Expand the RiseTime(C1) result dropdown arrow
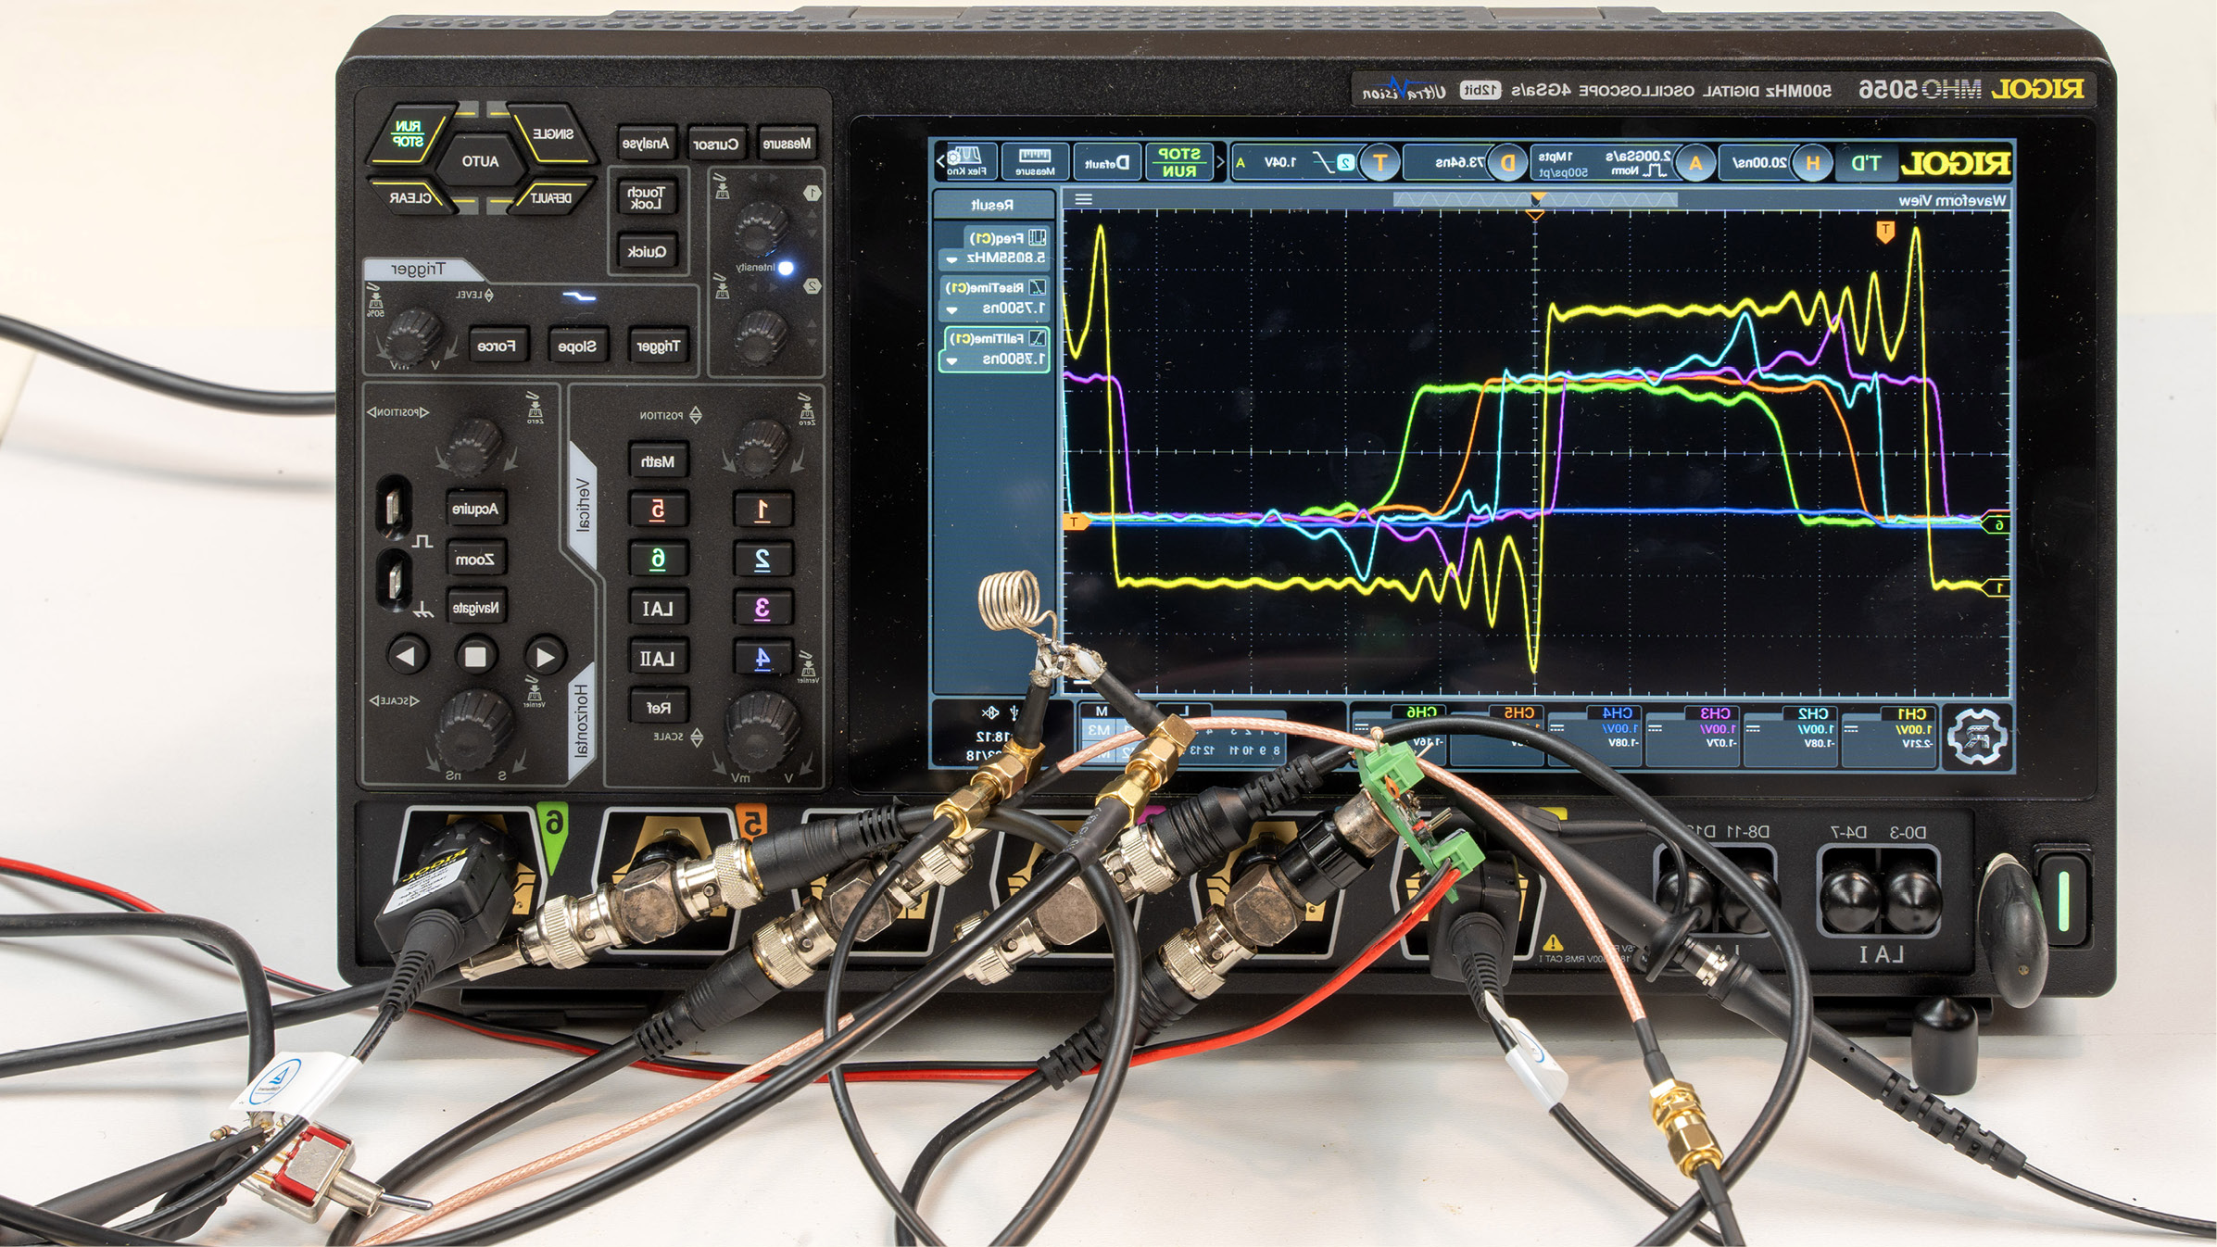 [951, 310]
